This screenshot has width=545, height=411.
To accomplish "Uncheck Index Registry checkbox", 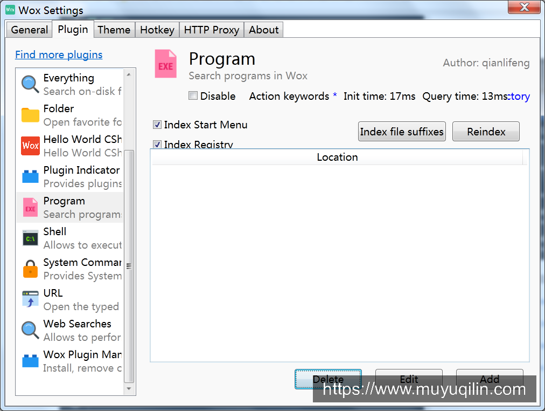I will [x=157, y=144].
